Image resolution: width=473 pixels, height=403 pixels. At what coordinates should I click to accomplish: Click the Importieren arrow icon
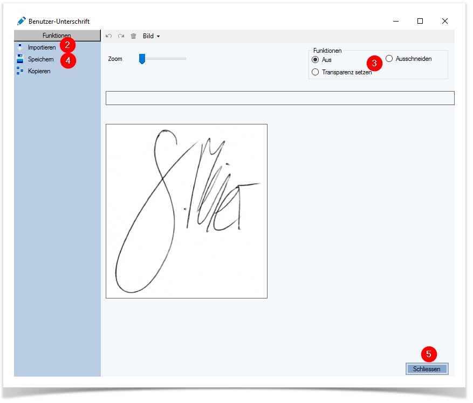pyautogui.click(x=20, y=47)
